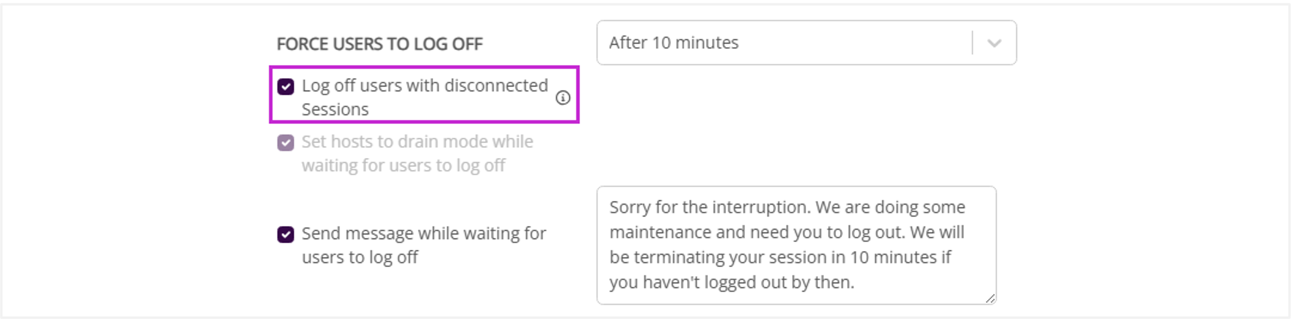Disable Send message while waiting checkbox
The width and height of the screenshot is (1292, 319).
[286, 234]
